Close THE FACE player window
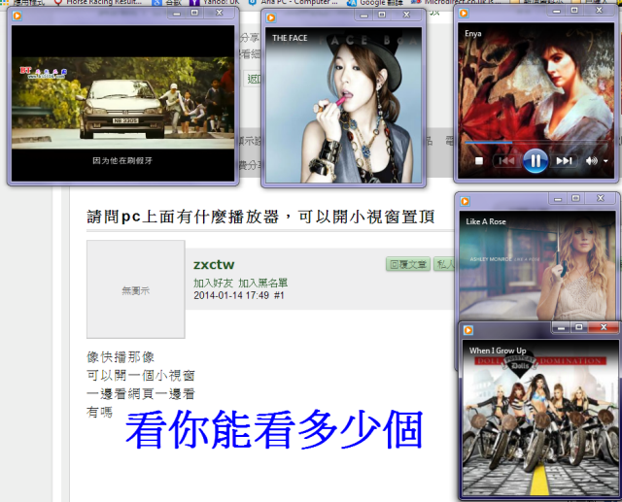 406,15
